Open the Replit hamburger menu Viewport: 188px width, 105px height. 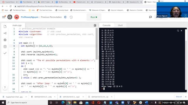click(4, 17)
